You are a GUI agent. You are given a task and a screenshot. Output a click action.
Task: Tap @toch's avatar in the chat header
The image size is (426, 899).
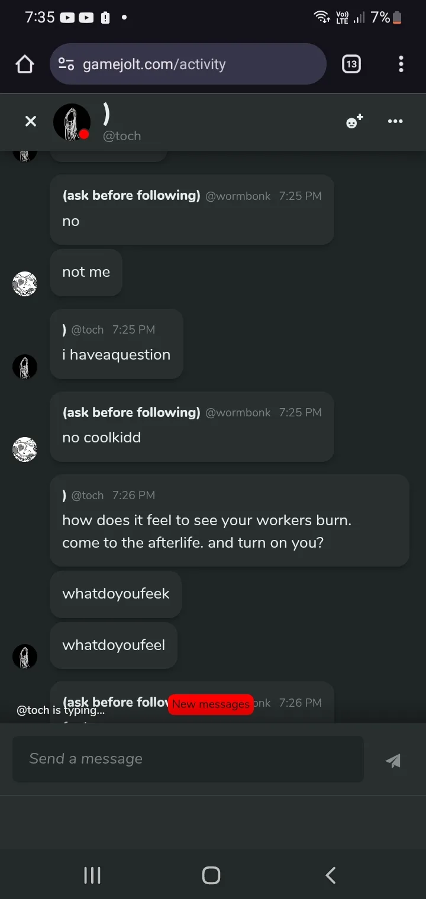coord(72,122)
